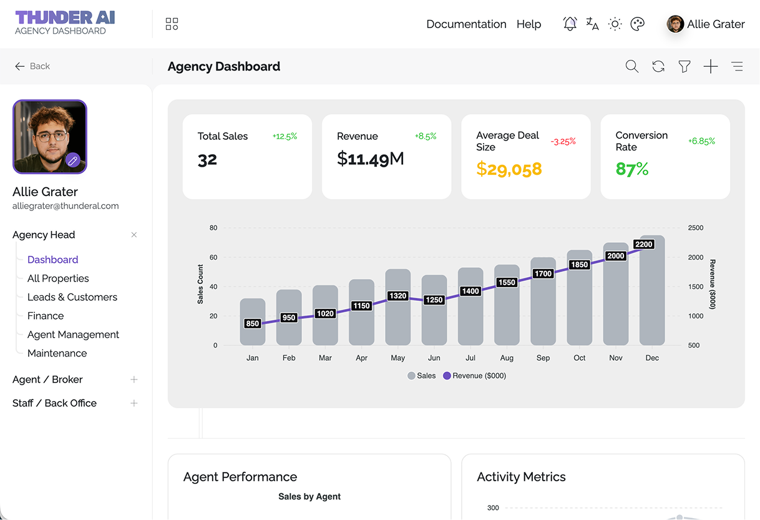Collapse the Agency Head section with the X
The image size is (760, 520).
(134, 235)
